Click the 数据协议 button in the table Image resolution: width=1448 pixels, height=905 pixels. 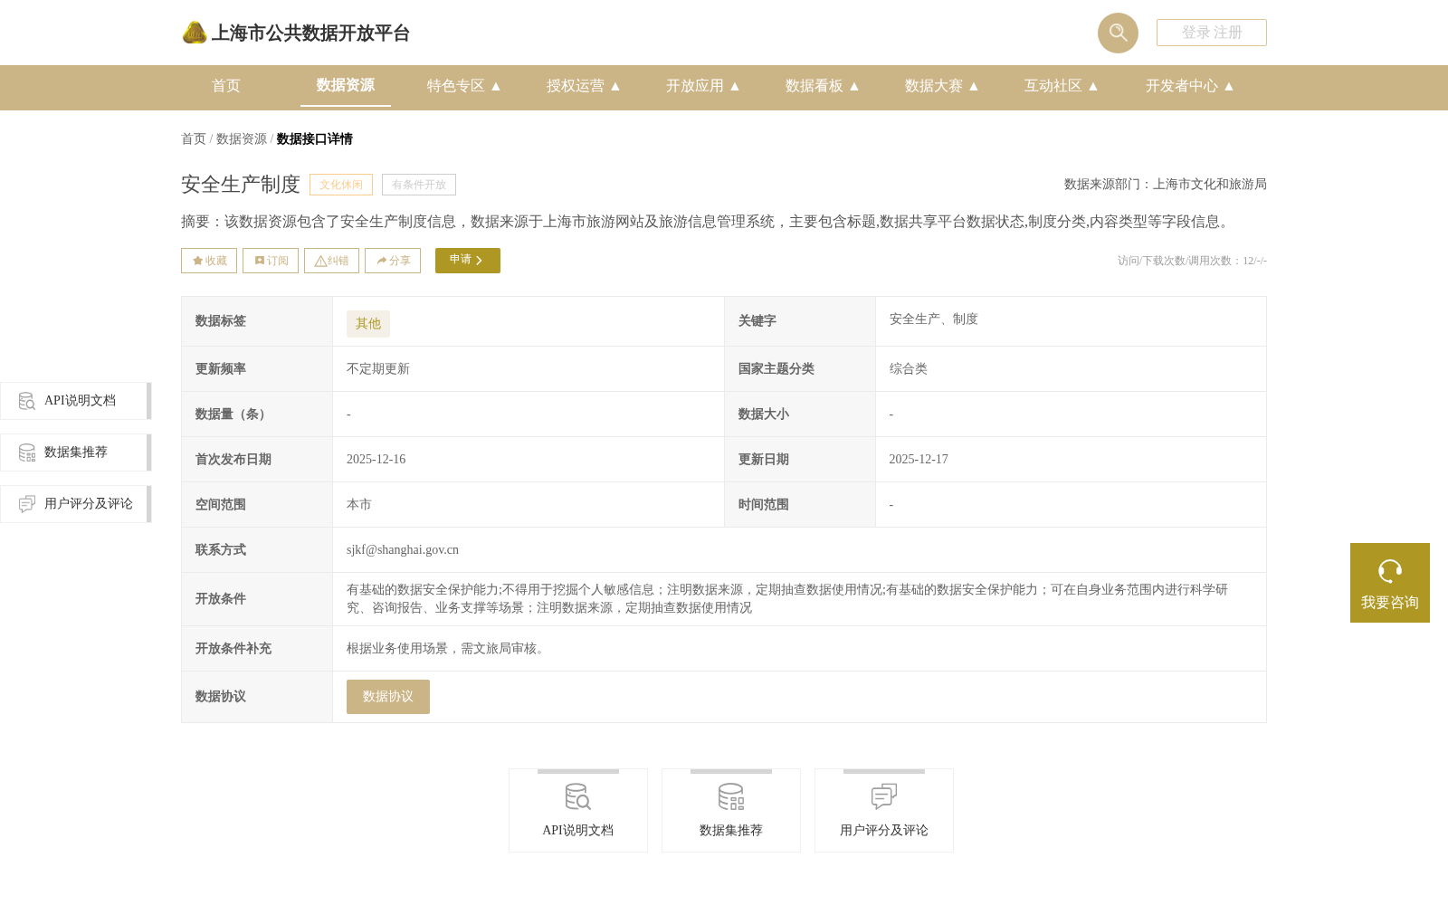pyautogui.click(x=388, y=697)
